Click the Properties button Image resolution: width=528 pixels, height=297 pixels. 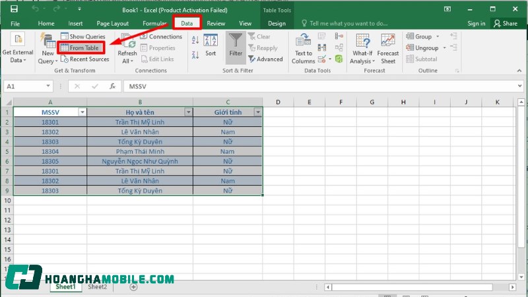tap(158, 48)
